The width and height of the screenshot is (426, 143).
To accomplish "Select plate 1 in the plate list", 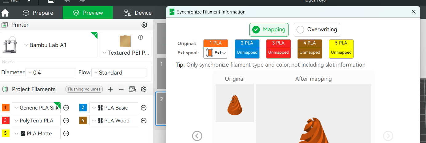I will 161,74.
